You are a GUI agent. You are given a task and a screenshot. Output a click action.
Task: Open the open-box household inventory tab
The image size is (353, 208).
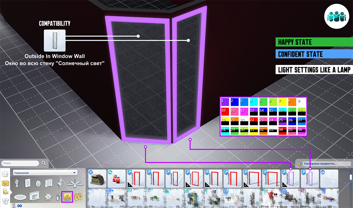[5, 201]
